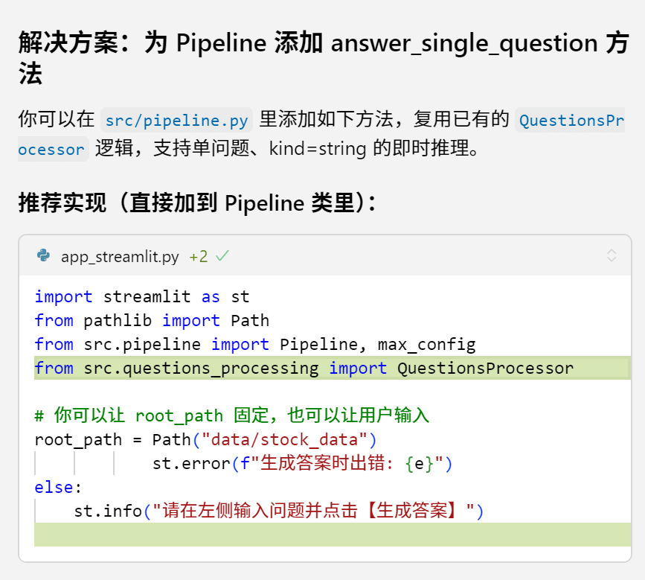Open the src/pipeline.py inline code link
The height and width of the screenshot is (580, 645).
(176, 120)
